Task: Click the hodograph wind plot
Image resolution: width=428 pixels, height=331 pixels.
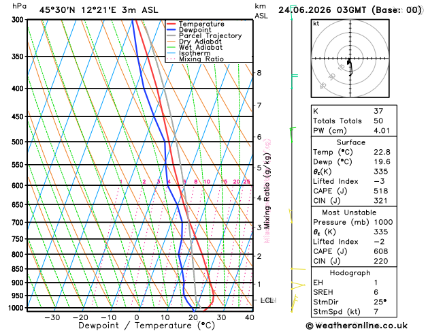Action: (350, 59)
